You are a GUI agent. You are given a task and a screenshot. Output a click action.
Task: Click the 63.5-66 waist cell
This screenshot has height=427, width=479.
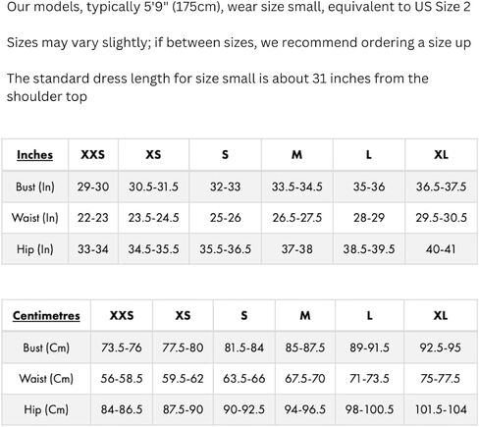tap(244, 379)
